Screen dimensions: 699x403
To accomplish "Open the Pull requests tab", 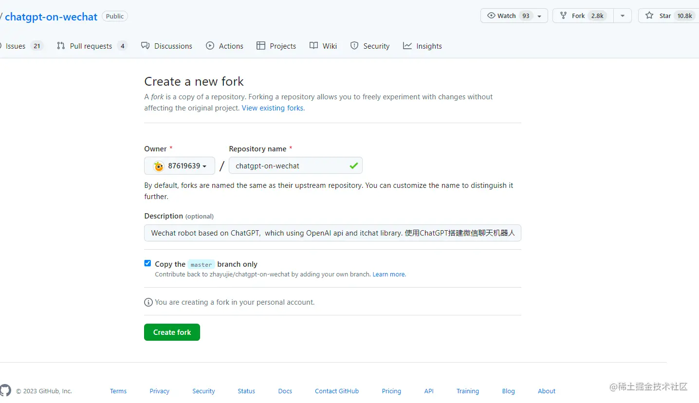I will [x=91, y=46].
